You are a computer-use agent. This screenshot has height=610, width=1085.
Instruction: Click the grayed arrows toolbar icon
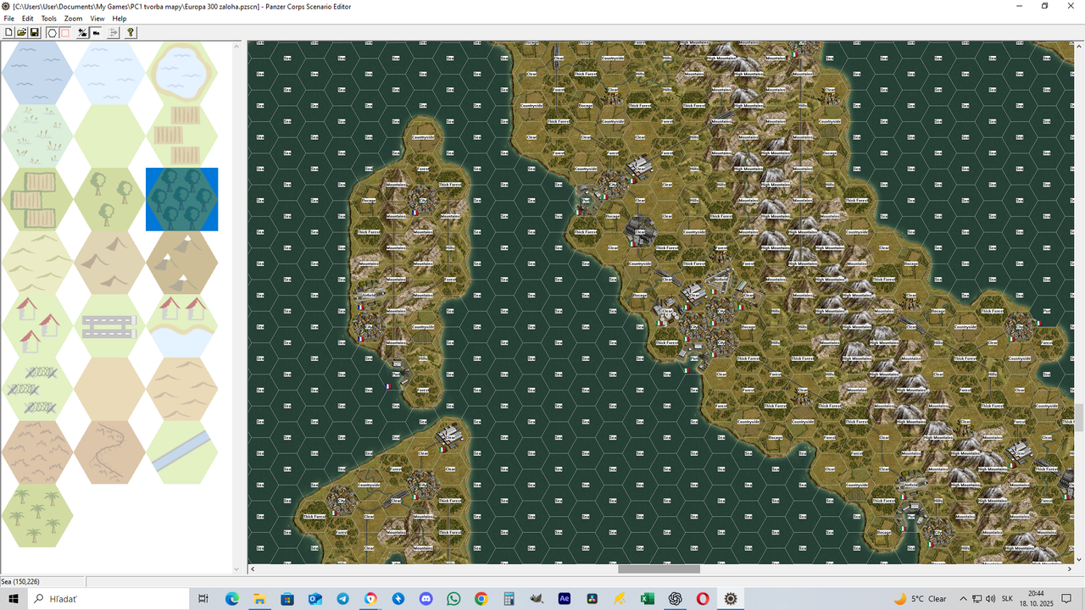point(114,32)
